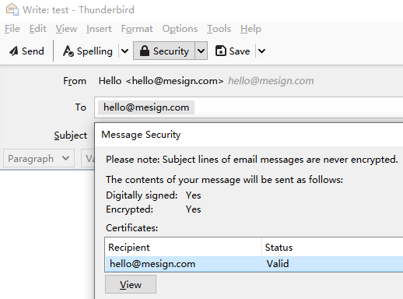Screen dimensions: 403x299
Task: Open the File menu
Action: pyautogui.click(x=12, y=29)
